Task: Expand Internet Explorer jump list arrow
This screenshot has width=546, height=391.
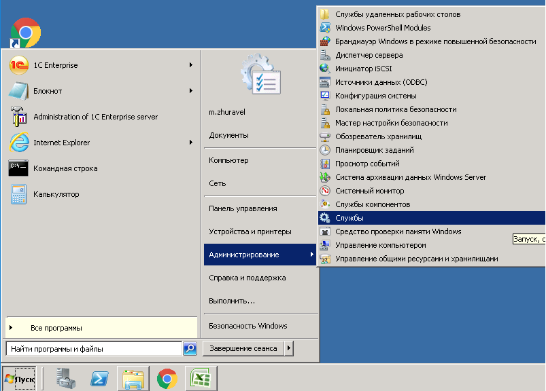Action: 191,143
